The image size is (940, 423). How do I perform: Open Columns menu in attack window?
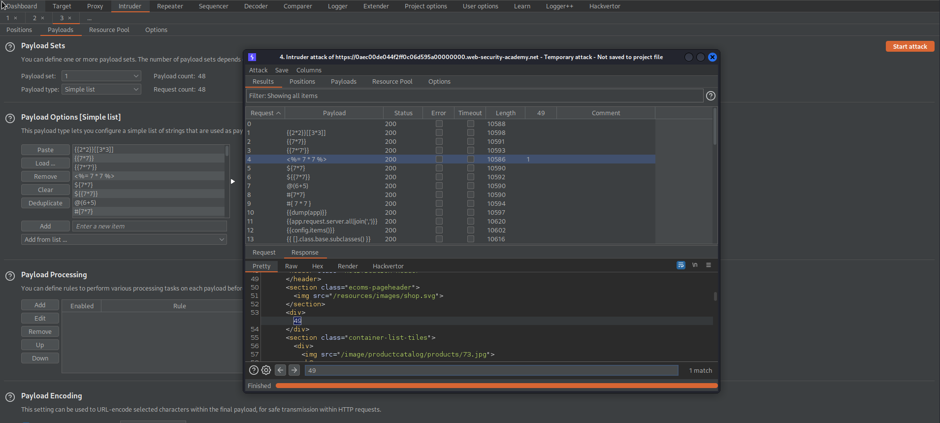point(309,70)
